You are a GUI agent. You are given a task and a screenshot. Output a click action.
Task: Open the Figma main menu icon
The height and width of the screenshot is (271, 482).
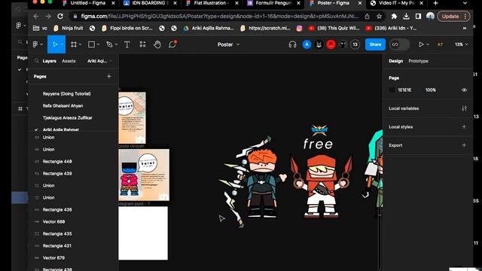pyautogui.click(x=35, y=44)
